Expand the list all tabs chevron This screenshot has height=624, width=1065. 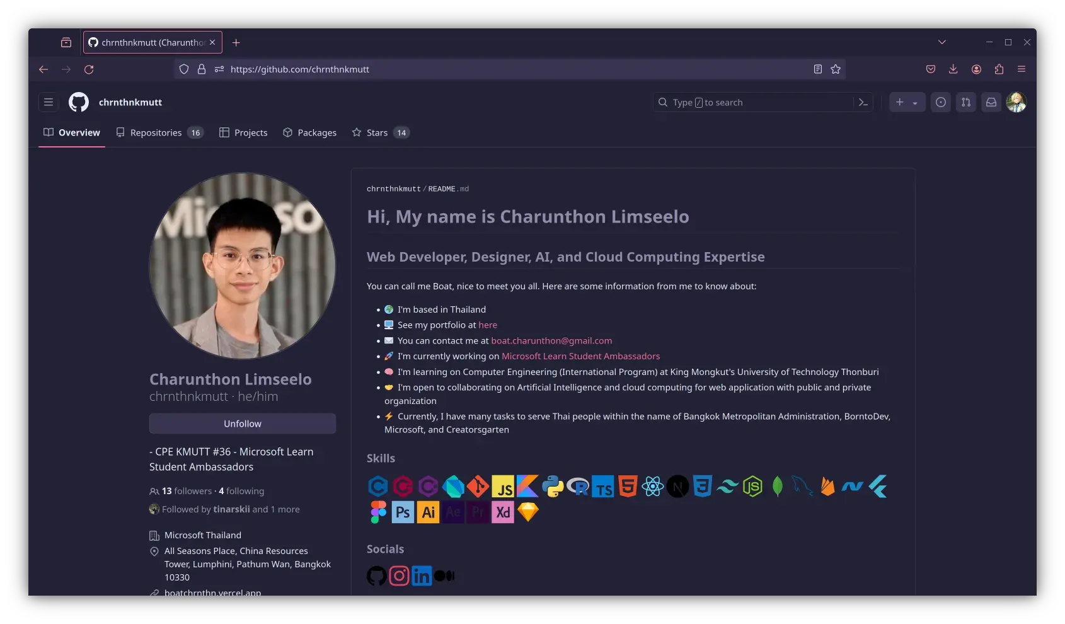click(x=942, y=42)
